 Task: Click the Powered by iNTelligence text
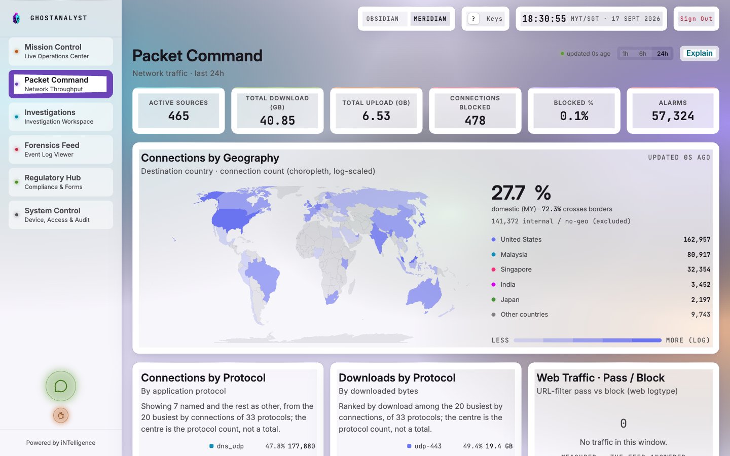61,443
